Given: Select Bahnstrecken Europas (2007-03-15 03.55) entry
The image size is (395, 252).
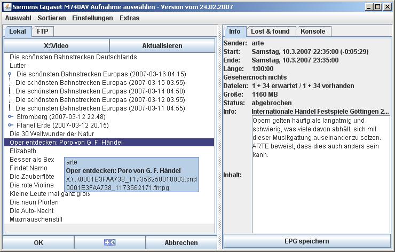Looking at the screenshot, I should (x=100, y=83).
